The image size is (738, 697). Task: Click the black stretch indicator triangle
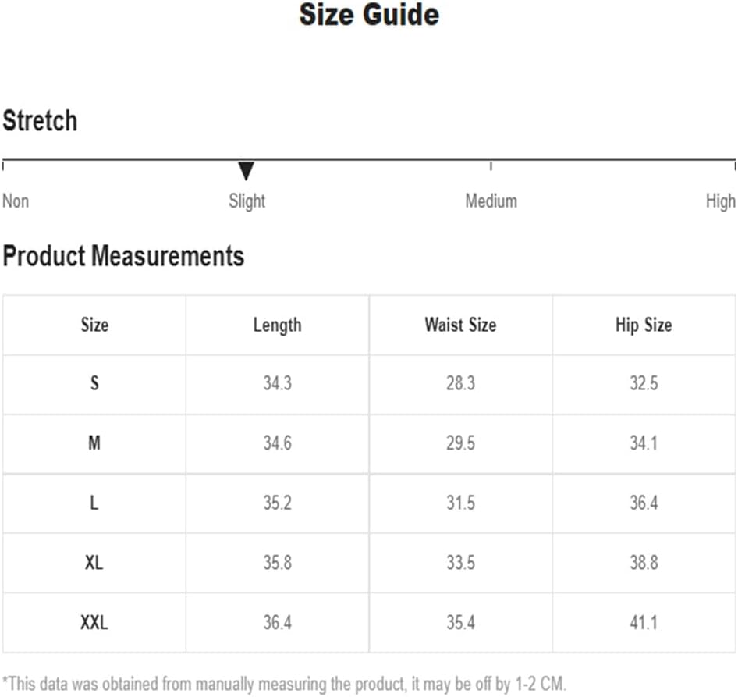coord(246,171)
